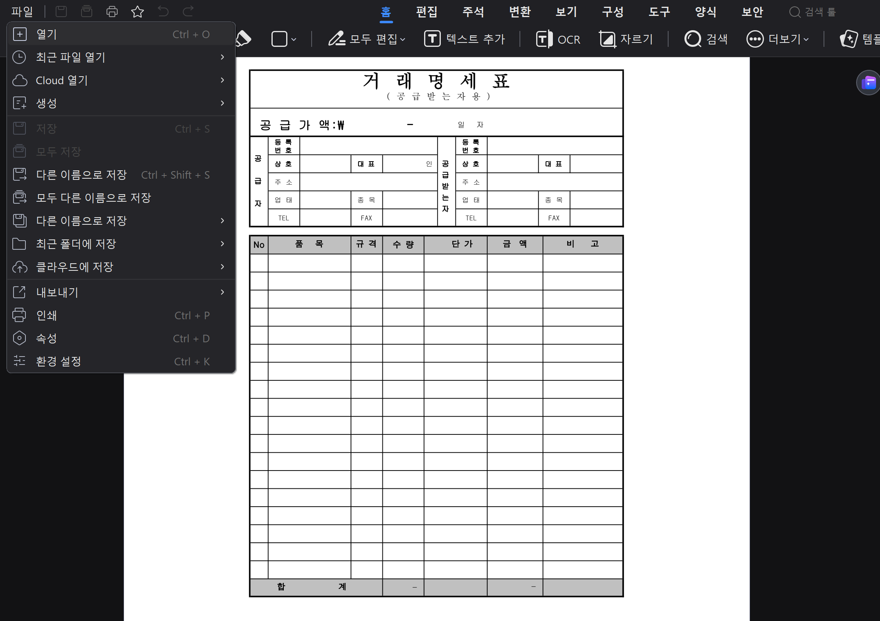Click the star bookmark icon
This screenshot has height=621, width=880.
point(138,12)
